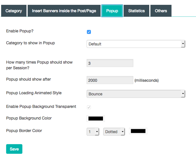Image resolution: width=196 pixels, height=155 pixels.
Task: Click the Category to show in Popup label
Action: click(30, 43)
